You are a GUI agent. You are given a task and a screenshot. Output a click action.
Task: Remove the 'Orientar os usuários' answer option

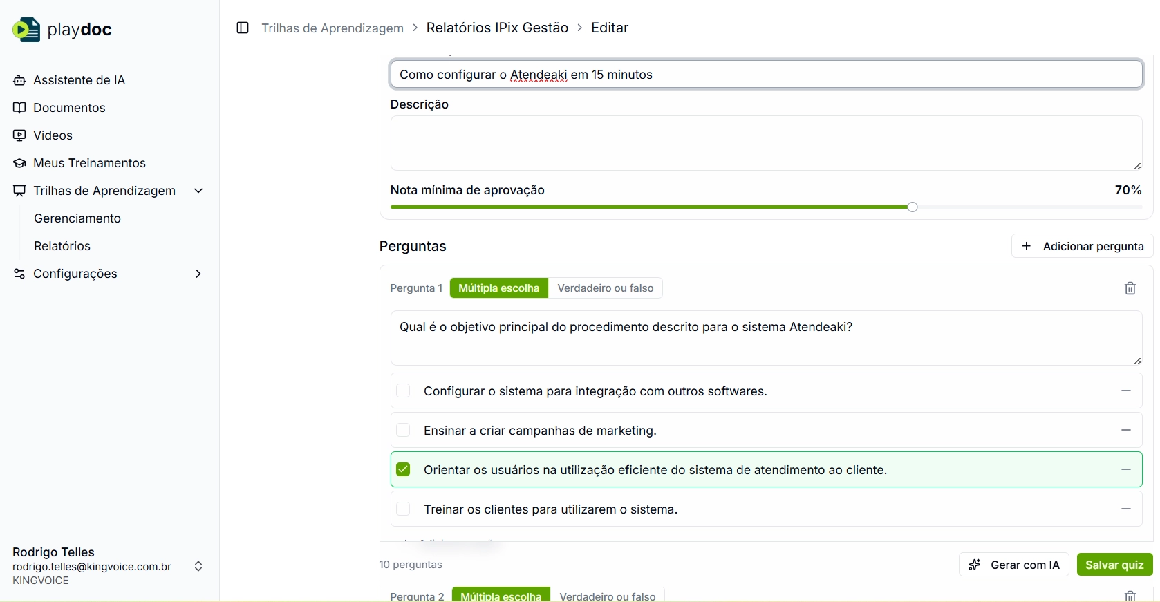click(x=1126, y=469)
